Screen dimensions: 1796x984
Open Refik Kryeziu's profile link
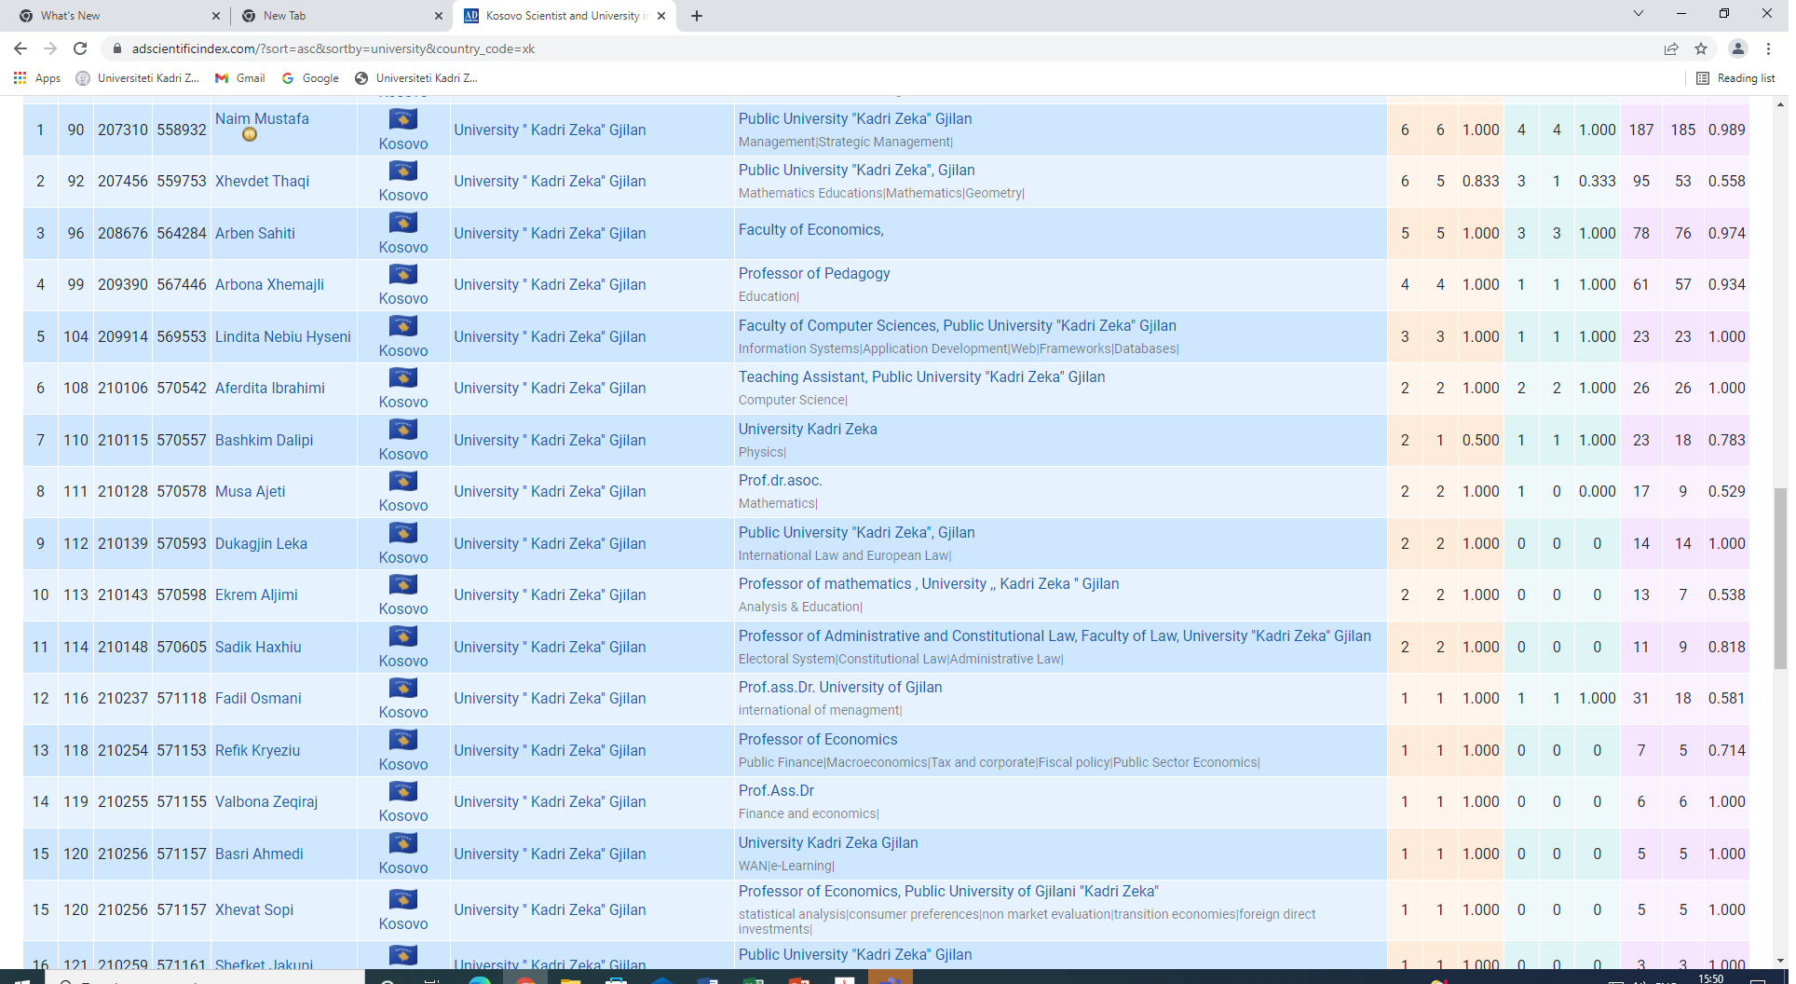[257, 751]
